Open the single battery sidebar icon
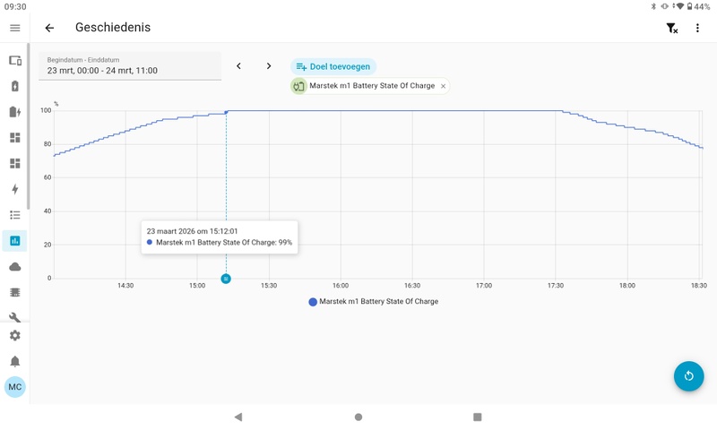The height and width of the screenshot is (430, 717). 15,86
